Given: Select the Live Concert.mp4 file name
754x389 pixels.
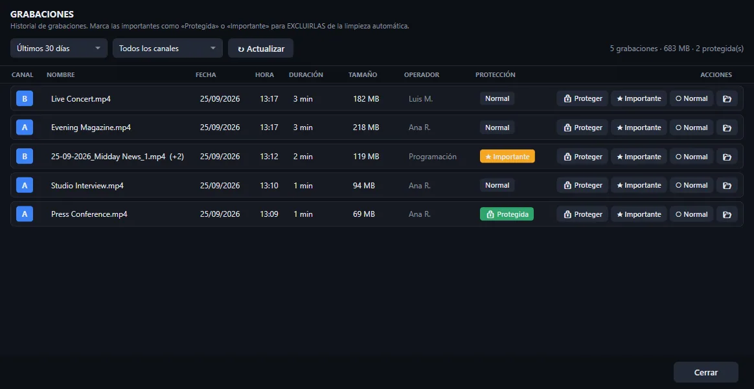Looking at the screenshot, I should [81, 99].
